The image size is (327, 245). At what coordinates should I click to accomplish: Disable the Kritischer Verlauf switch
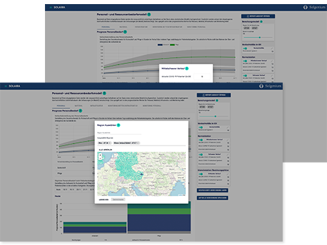pyautogui.click(x=201, y=174)
